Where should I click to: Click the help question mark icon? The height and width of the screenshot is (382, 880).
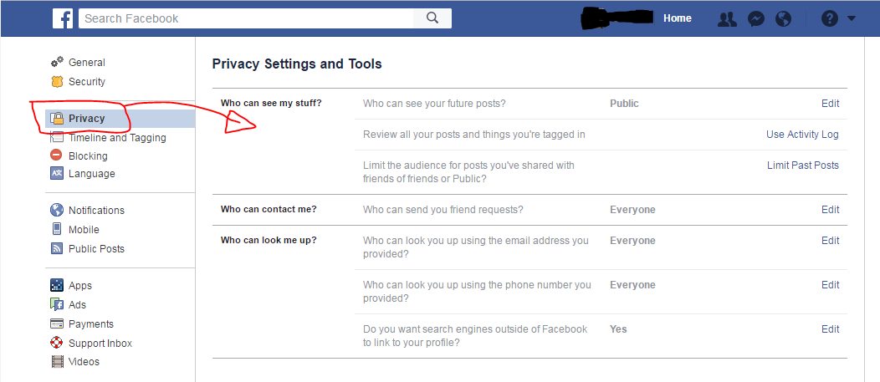[830, 18]
